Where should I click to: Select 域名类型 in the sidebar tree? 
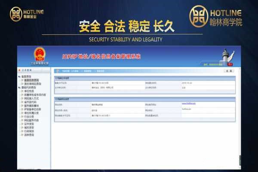coord(29,128)
